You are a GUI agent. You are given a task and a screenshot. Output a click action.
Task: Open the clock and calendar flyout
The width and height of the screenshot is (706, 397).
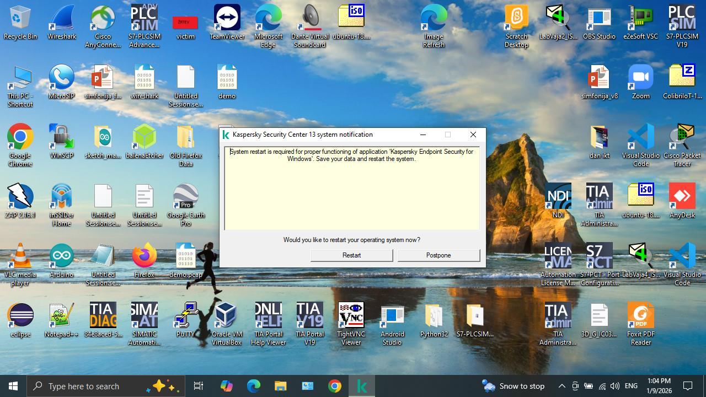point(657,386)
